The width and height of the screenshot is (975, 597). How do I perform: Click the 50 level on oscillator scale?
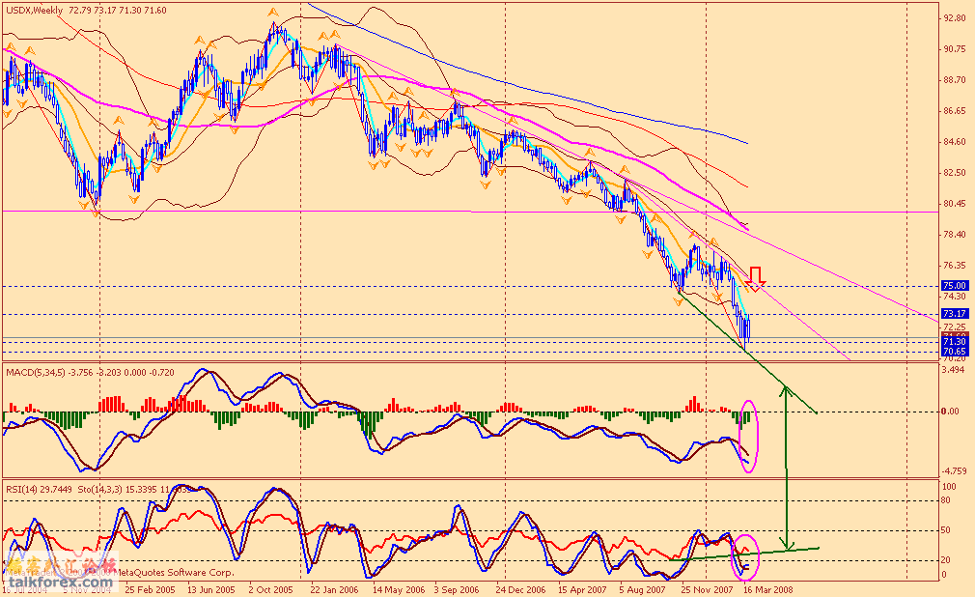tap(946, 530)
